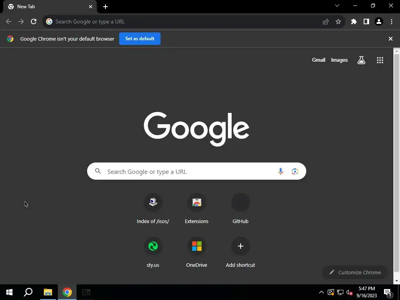
Task: Close the New Tab tab
Action: [x=91, y=7]
